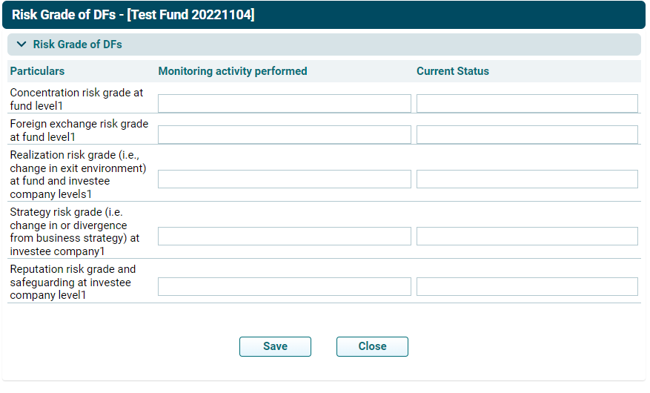The height and width of the screenshot is (393, 650).
Task: Collapse the Risk Grade of DFs chevron
Action: tap(21, 44)
